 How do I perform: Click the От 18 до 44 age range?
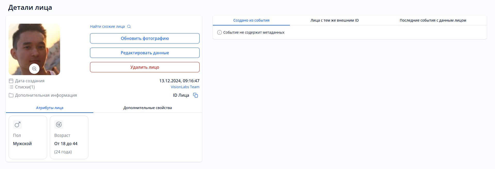(66, 144)
